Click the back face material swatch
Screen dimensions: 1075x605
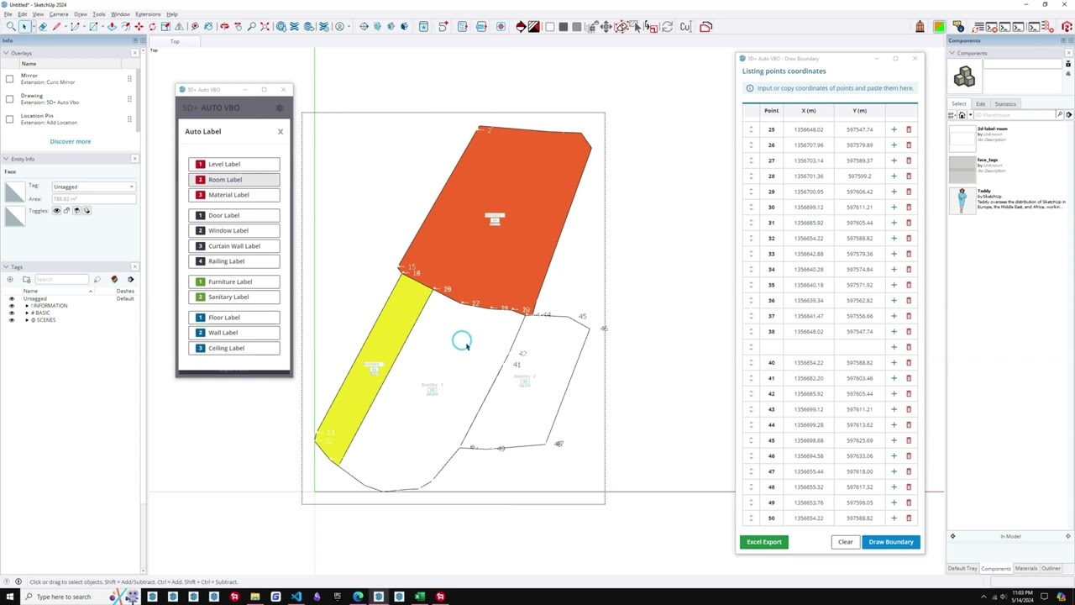pos(14,216)
